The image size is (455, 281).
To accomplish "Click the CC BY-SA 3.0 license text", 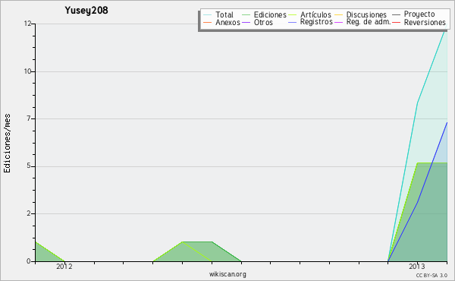I will 431,275.
